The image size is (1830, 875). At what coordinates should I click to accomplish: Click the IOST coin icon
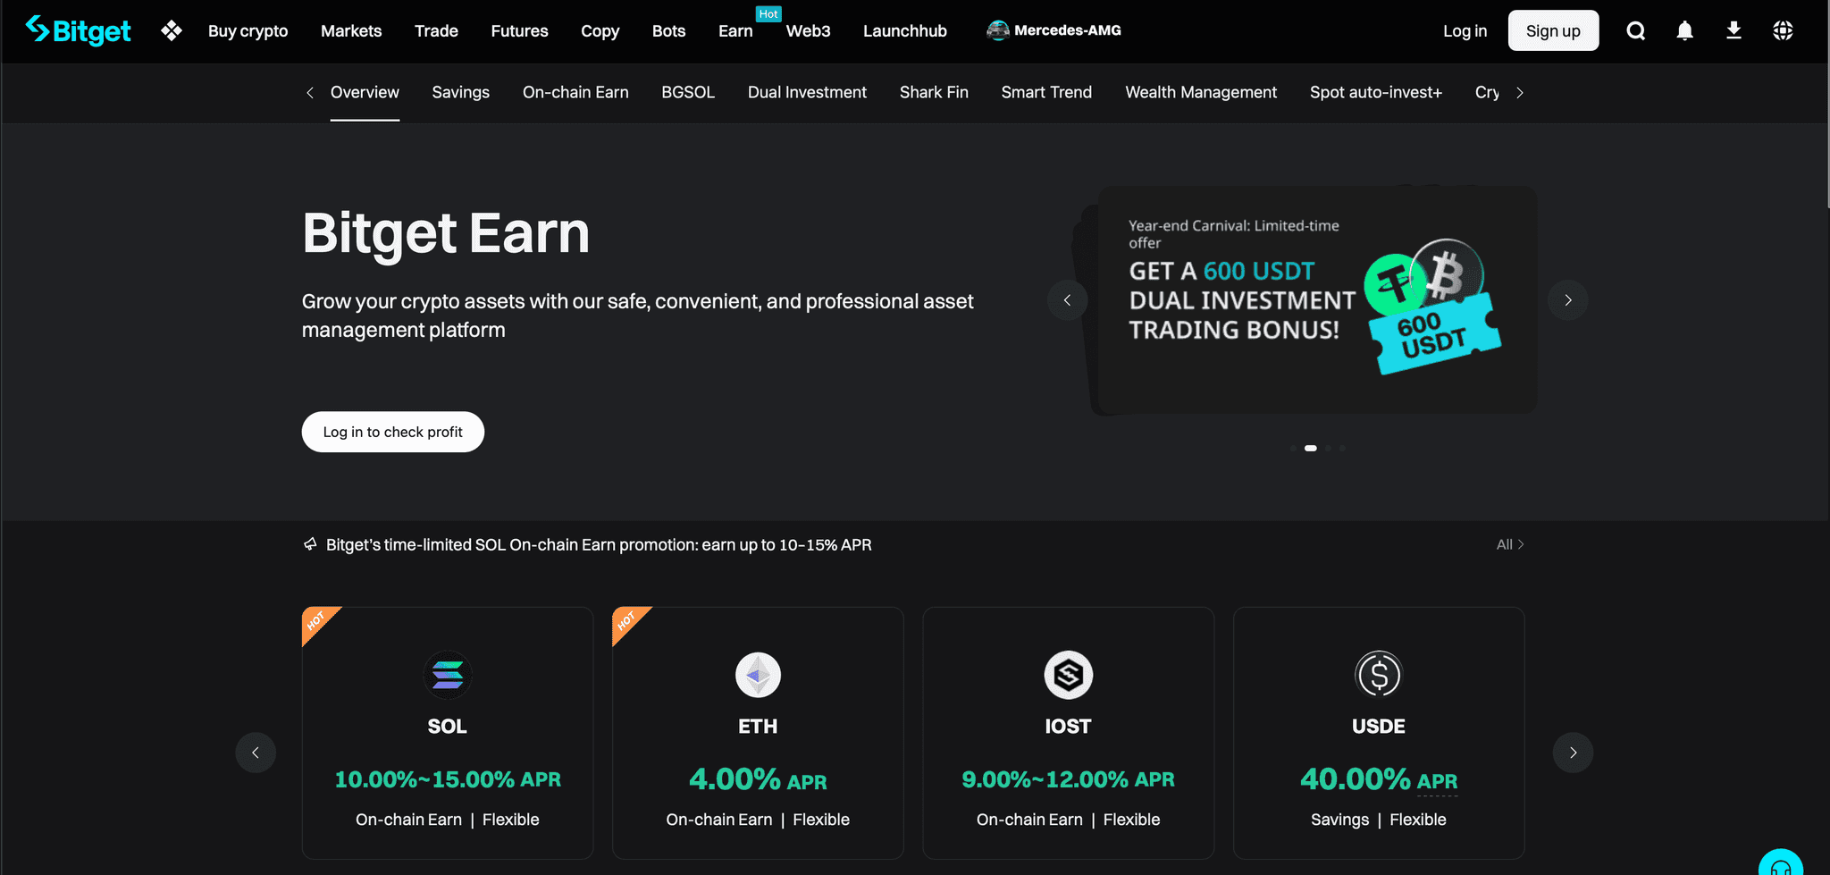point(1069,675)
